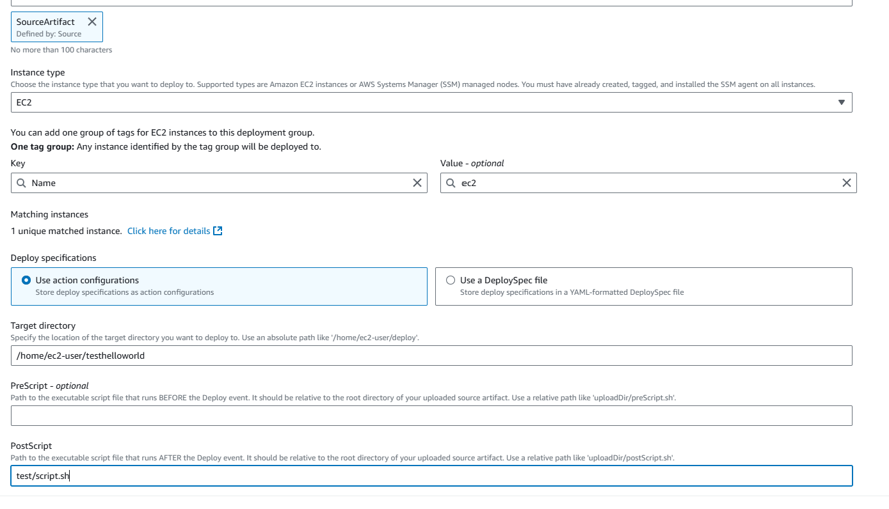Image resolution: width=889 pixels, height=509 pixels.
Task: Click the external link icon beside details link
Action: (x=218, y=231)
